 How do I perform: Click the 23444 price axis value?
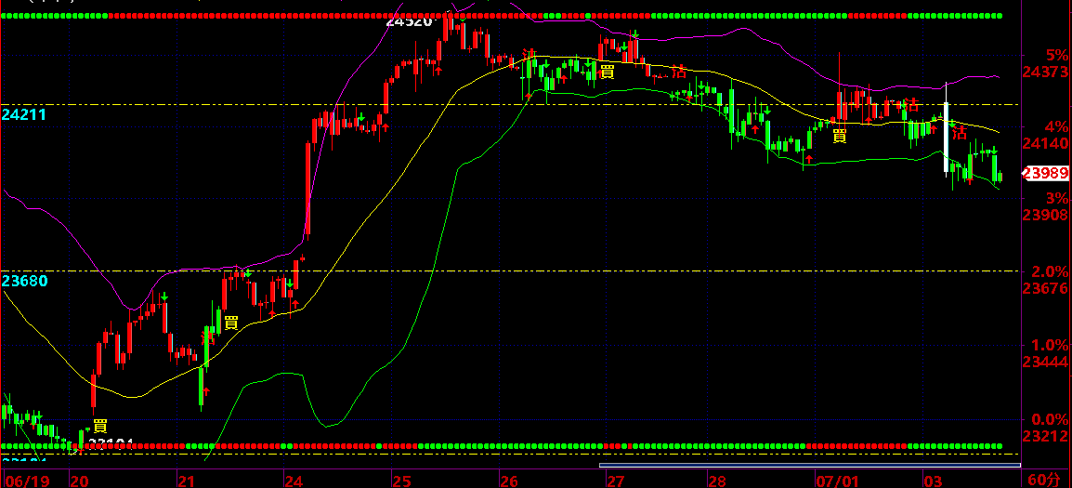click(x=1045, y=362)
